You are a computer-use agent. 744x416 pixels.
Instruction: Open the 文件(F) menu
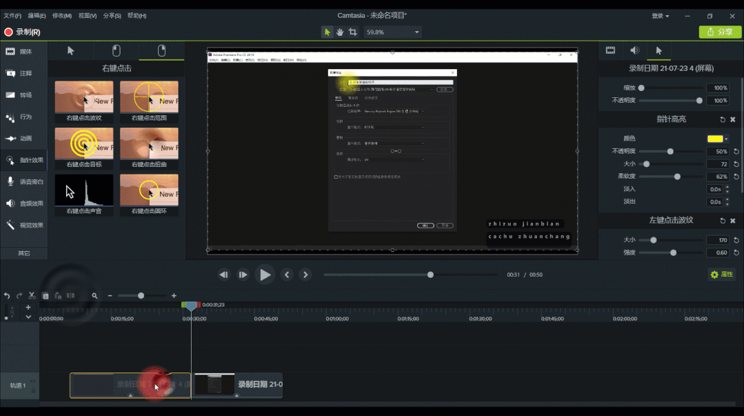(12, 15)
